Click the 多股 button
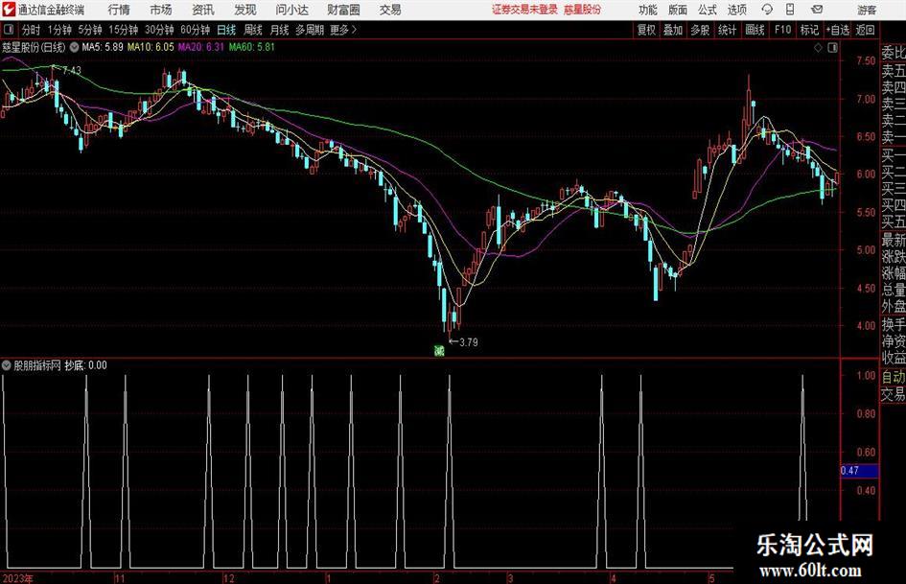The width and height of the screenshot is (906, 584). 700,30
